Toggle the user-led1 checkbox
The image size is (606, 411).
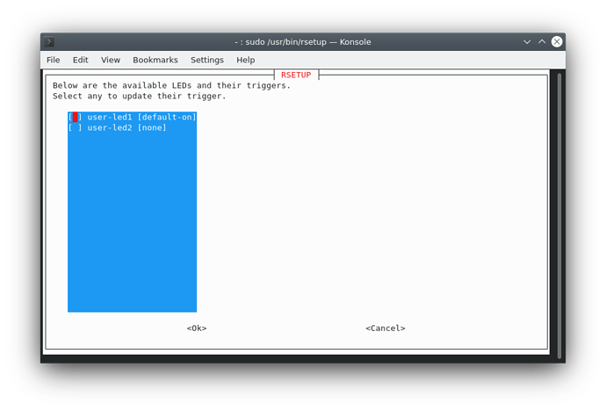[75, 117]
